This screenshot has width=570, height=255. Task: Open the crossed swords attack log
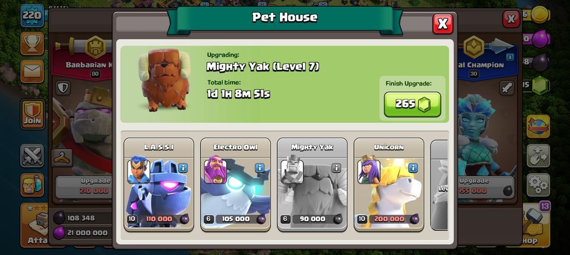[32, 155]
